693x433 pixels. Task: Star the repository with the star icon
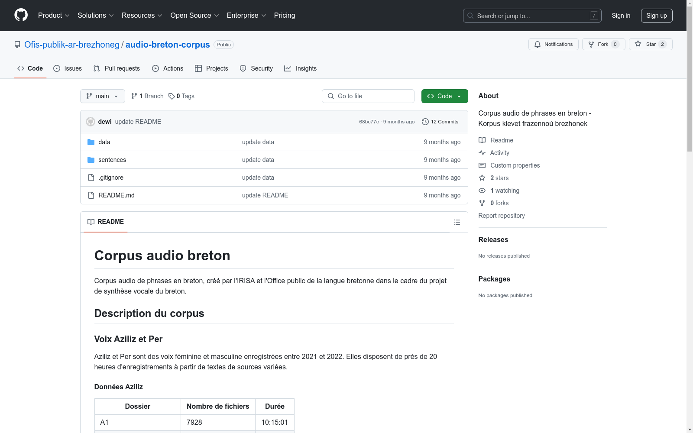click(x=638, y=44)
